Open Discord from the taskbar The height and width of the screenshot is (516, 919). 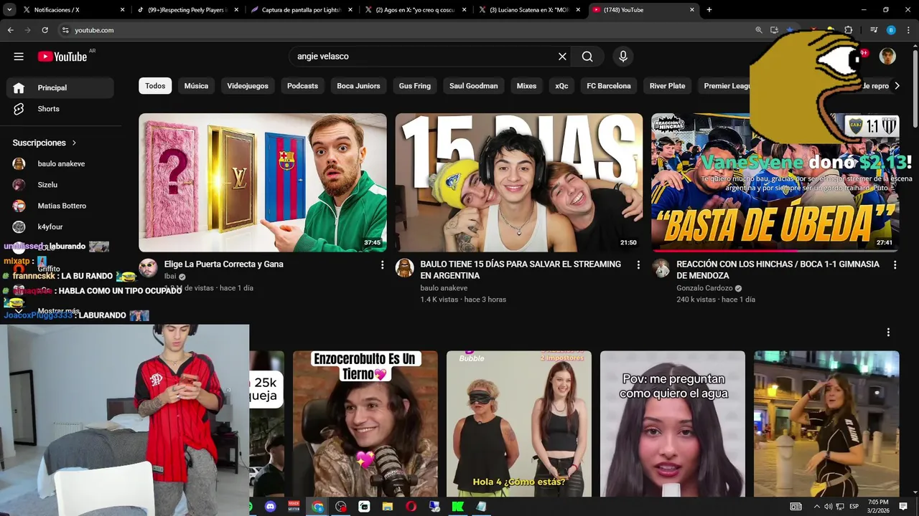(x=270, y=507)
